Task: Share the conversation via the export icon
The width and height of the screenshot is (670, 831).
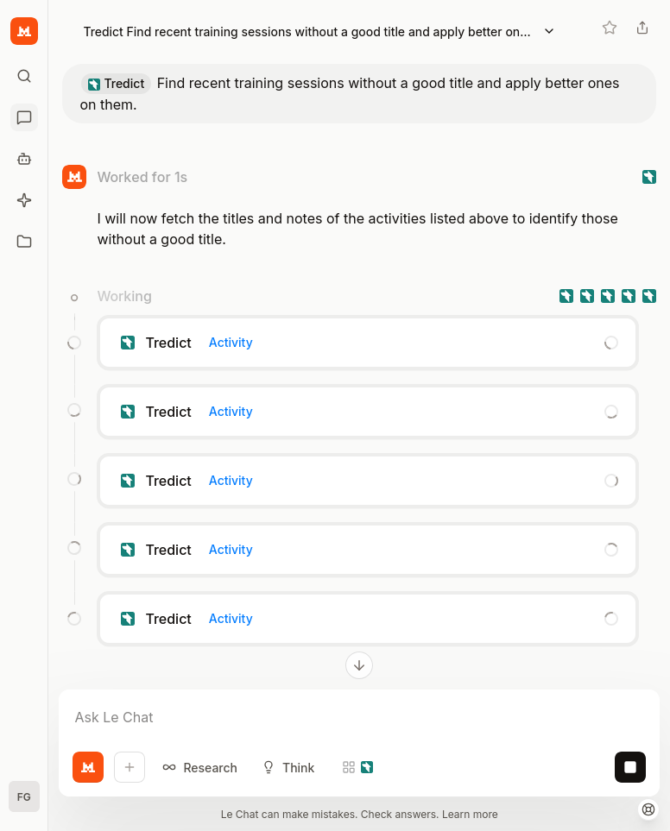Action: click(642, 28)
